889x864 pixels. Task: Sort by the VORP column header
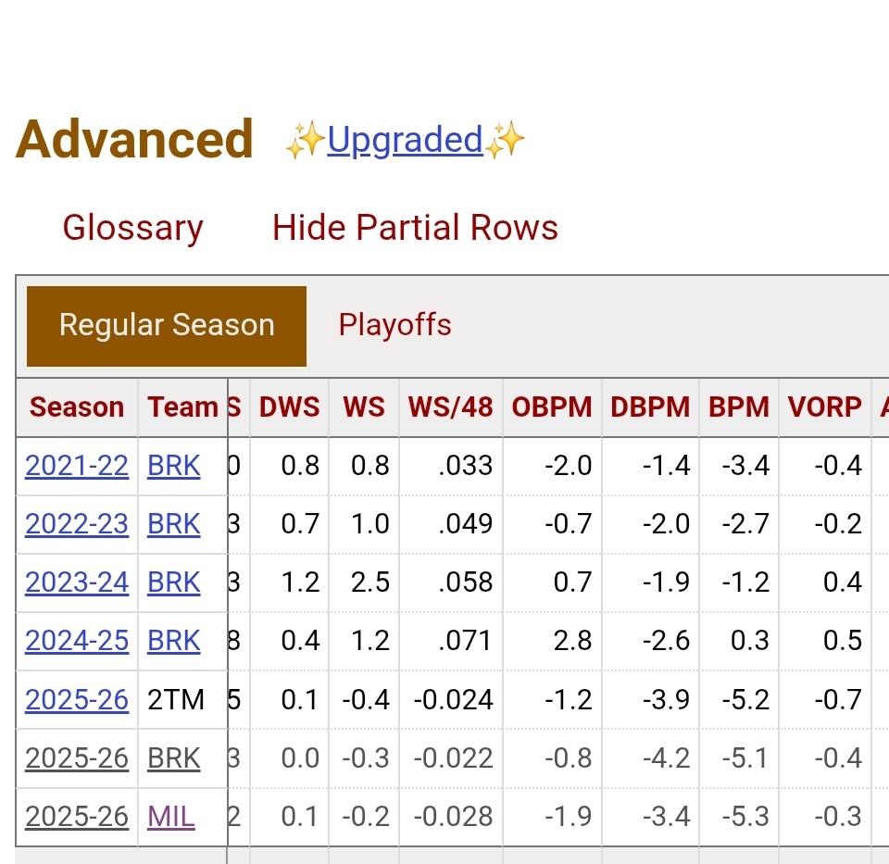coord(824,407)
